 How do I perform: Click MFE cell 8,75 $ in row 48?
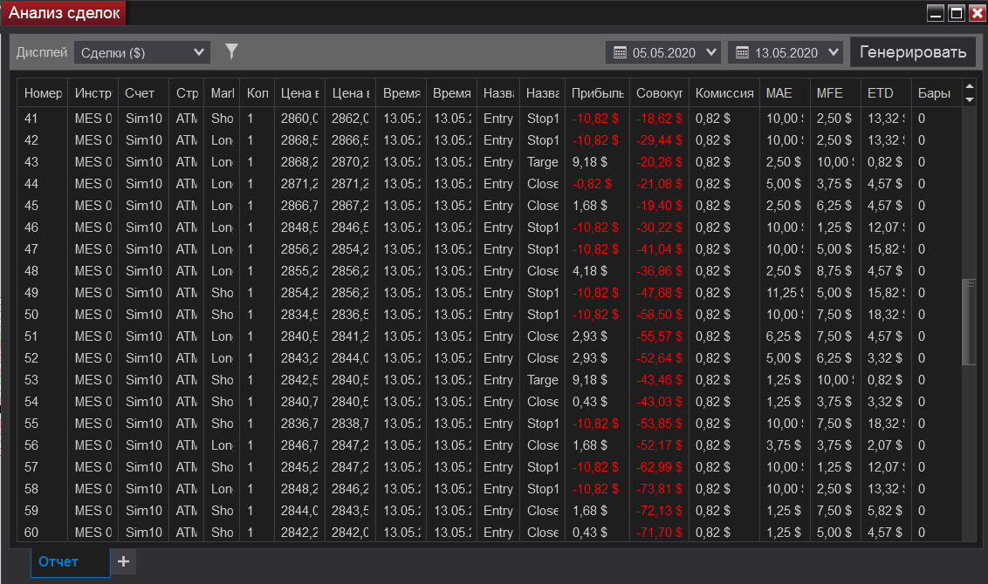pos(834,271)
